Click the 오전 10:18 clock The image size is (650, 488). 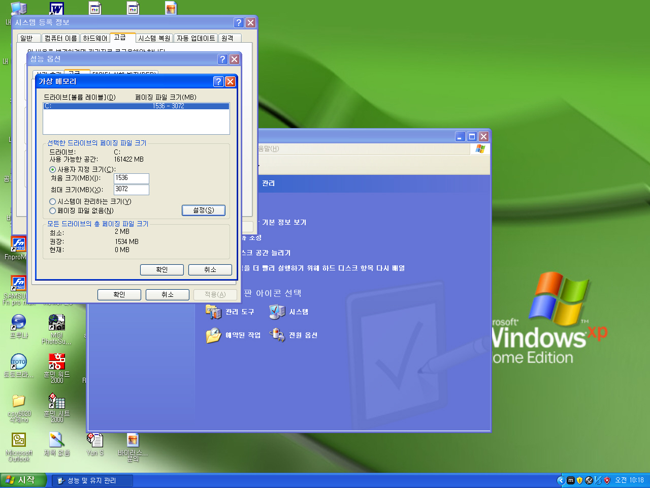click(x=629, y=480)
